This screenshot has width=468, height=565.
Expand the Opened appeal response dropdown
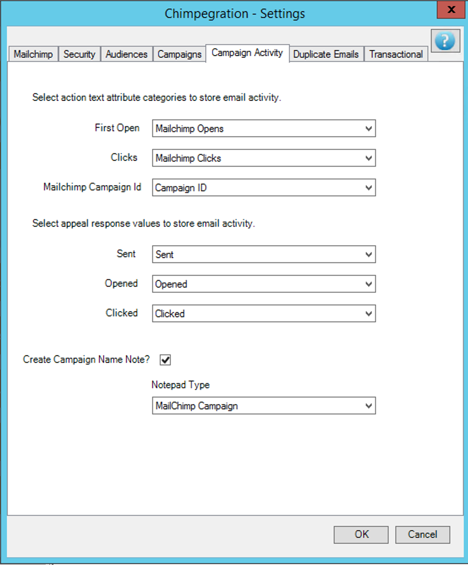point(264,284)
